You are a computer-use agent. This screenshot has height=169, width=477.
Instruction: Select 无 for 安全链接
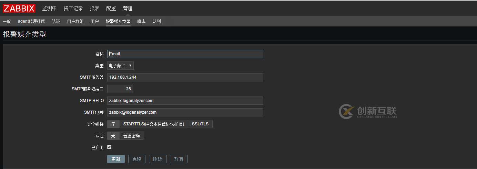pos(113,124)
